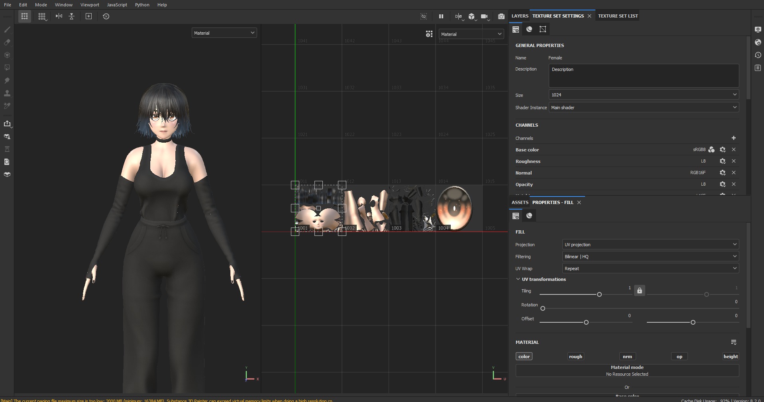The image size is (764, 402).
Task: Open the Log clipboard icon in right dock
Action: tap(758, 68)
